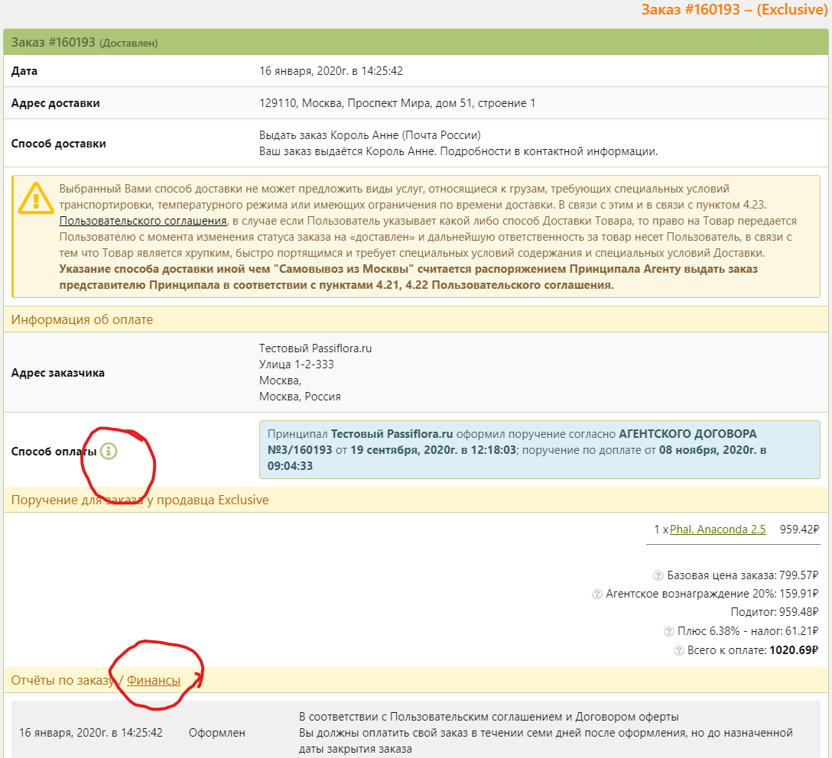Click the order date value in Дата row

click(x=331, y=71)
